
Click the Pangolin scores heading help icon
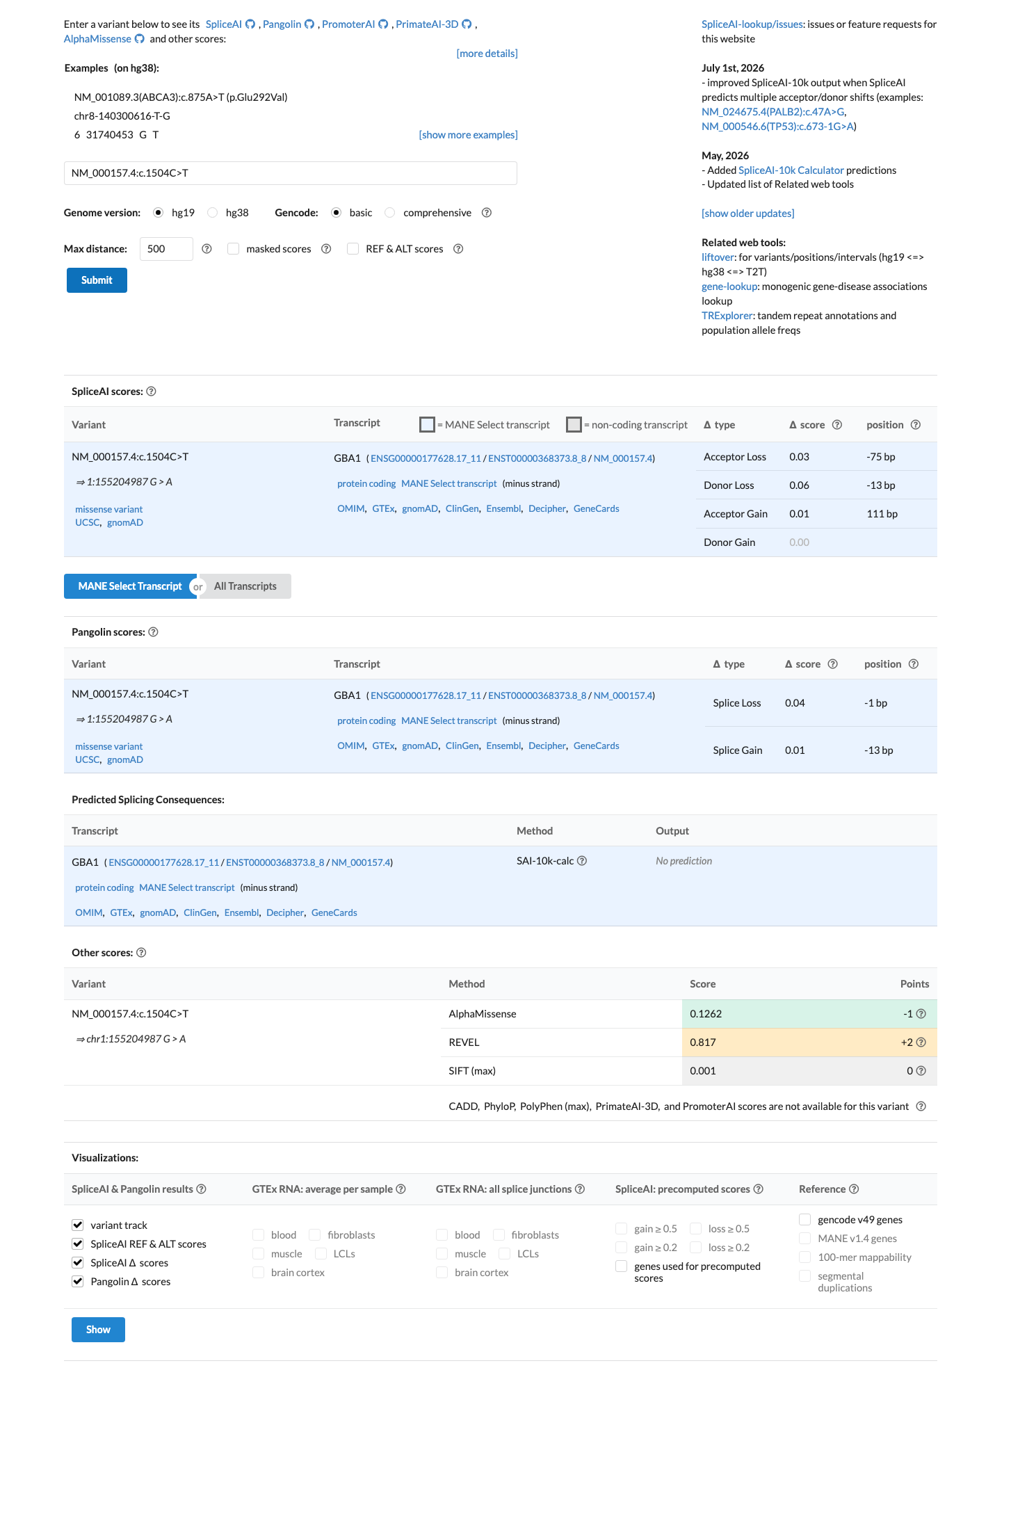[154, 632]
